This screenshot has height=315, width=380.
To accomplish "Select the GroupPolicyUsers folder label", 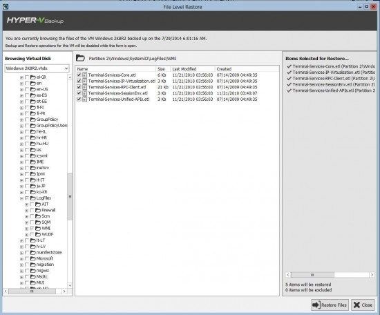I will pyautogui.click(x=52, y=126).
